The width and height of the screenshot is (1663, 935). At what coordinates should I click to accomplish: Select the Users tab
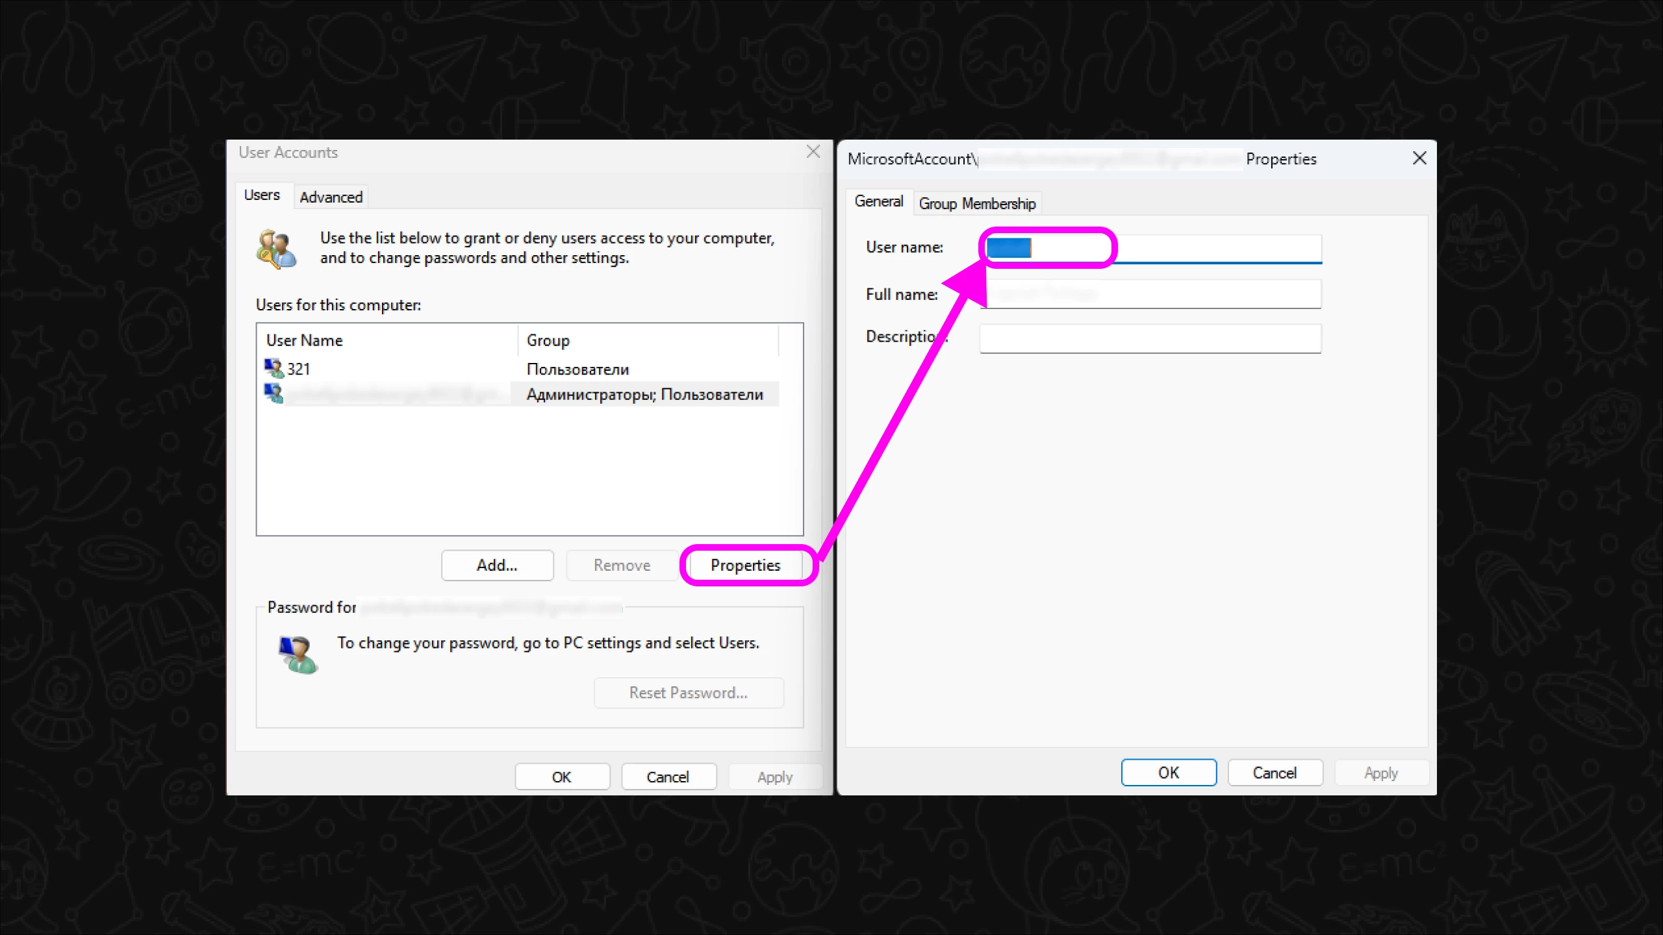pos(262,195)
